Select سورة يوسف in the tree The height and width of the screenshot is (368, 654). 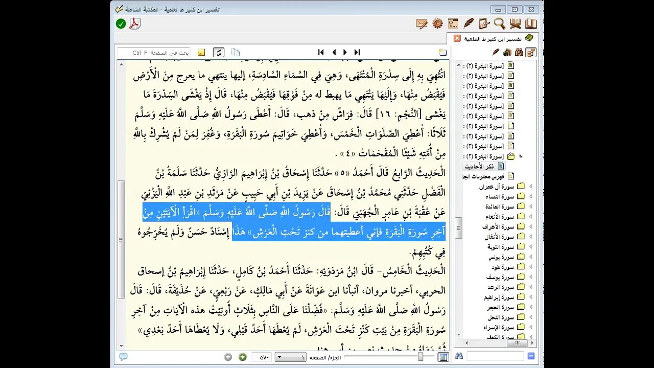click(500, 277)
